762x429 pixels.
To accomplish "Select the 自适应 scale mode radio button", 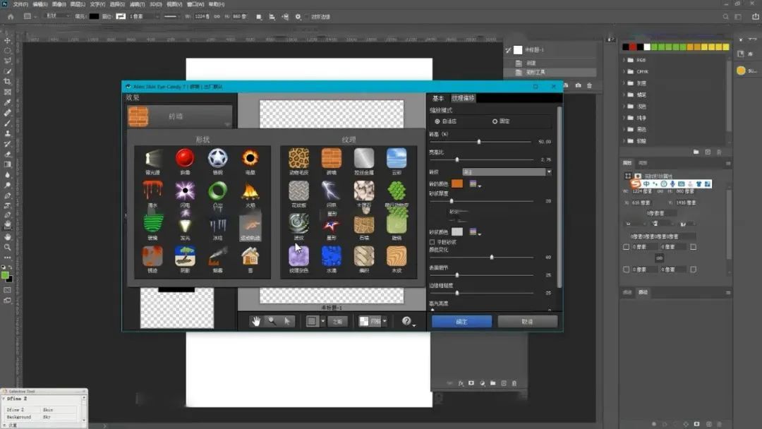I will (x=437, y=121).
